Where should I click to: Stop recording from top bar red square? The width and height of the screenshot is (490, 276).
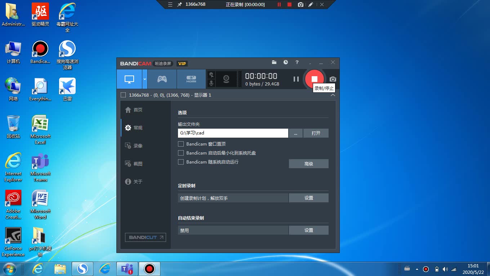289,4
